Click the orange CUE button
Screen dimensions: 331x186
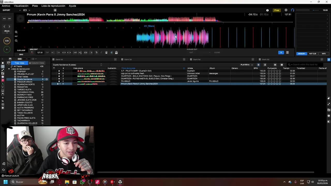[7, 41]
